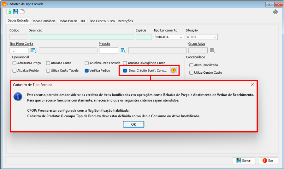Toggle the Bloq. Crédito Bonif. checkbox
Image resolution: width=284 pixels, height=169 pixels.
pyautogui.click(x=125, y=71)
